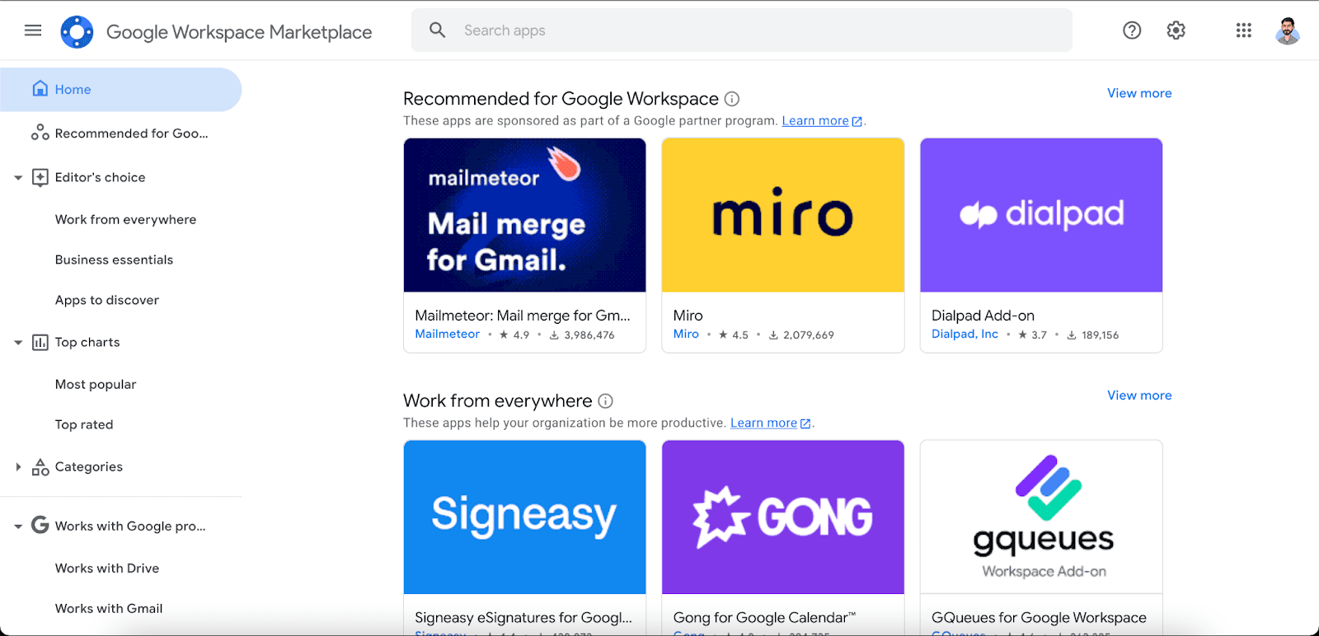The width and height of the screenshot is (1319, 636).
Task: Collapse the Editor's choice section
Action: point(18,178)
